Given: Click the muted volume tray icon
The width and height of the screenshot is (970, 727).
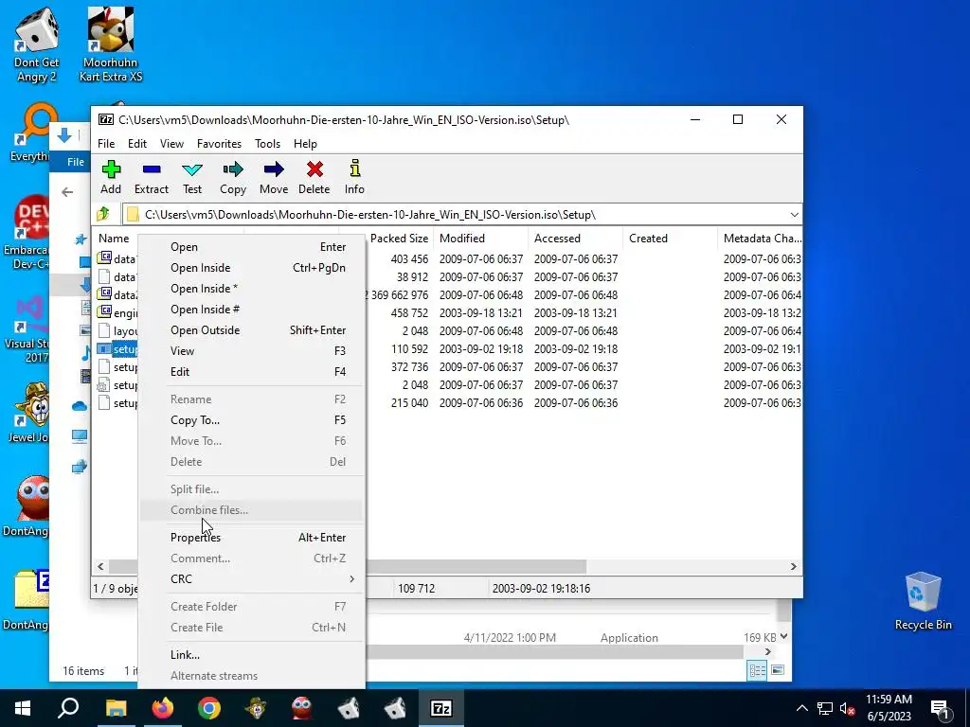Looking at the screenshot, I should coord(848,708).
